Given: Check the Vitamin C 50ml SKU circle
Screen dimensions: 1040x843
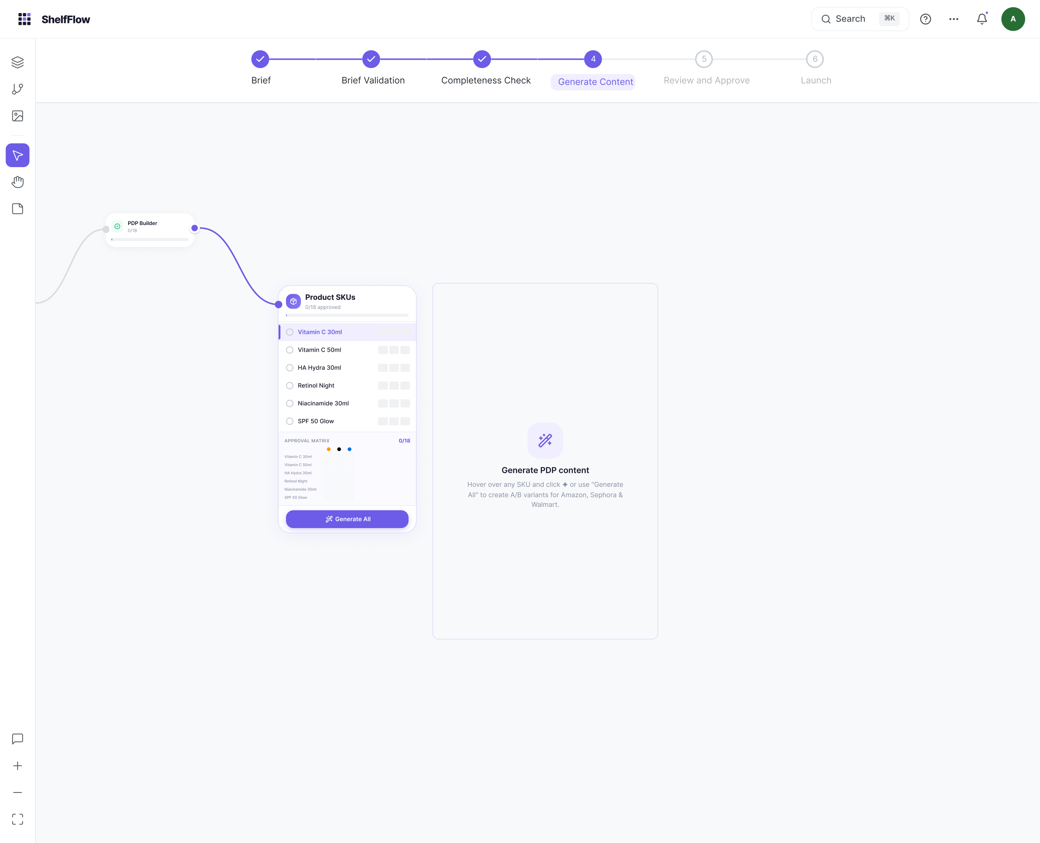Looking at the screenshot, I should click(290, 349).
